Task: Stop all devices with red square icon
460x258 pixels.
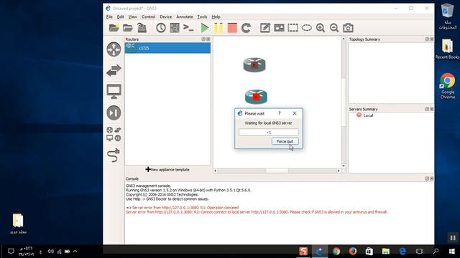Action: [x=232, y=28]
